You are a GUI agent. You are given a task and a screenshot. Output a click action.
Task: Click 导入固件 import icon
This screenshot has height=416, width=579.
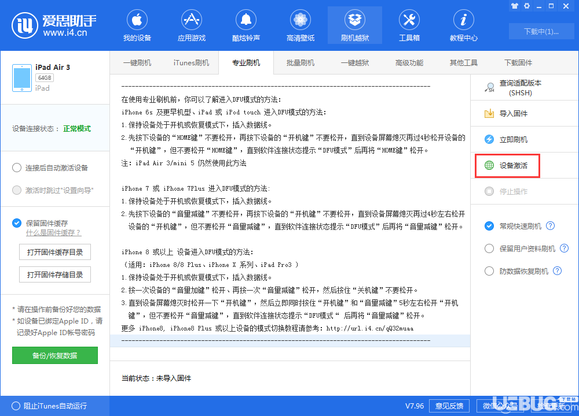click(x=489, y=113)
